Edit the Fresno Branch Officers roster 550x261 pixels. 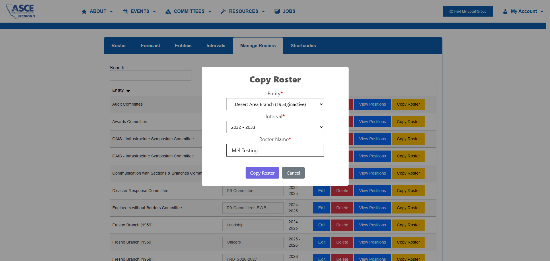tap(322, 242)
